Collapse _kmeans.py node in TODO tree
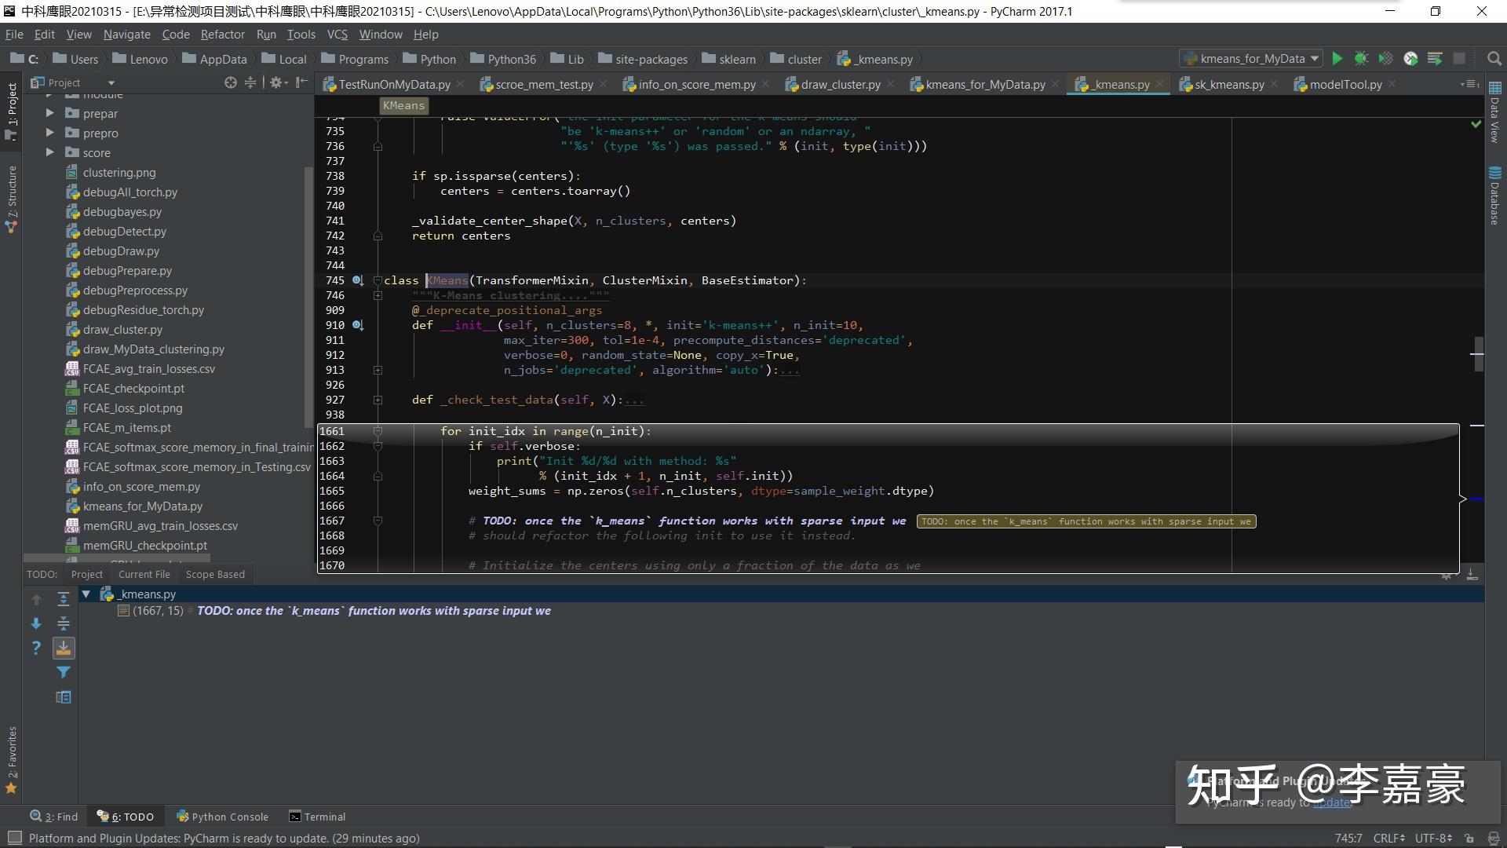 86,594
